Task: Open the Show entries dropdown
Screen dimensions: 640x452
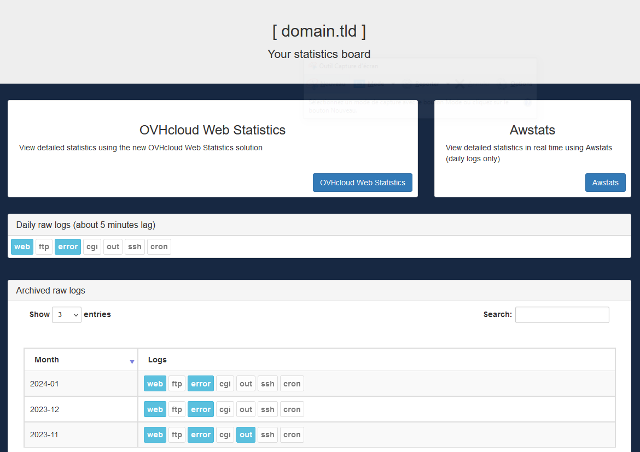Action: pos(66,314)
